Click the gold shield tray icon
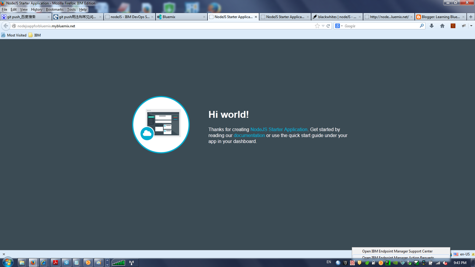 coord(360,263)
